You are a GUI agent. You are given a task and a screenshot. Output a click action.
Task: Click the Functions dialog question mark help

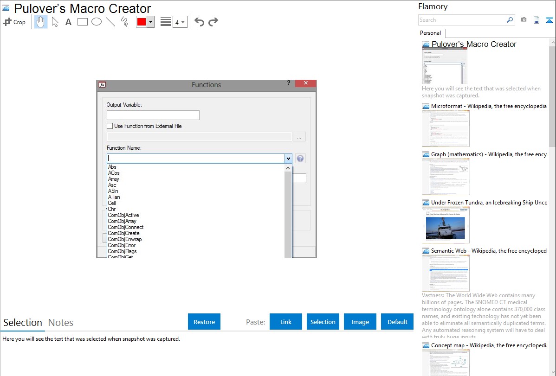tap(289, 83)
